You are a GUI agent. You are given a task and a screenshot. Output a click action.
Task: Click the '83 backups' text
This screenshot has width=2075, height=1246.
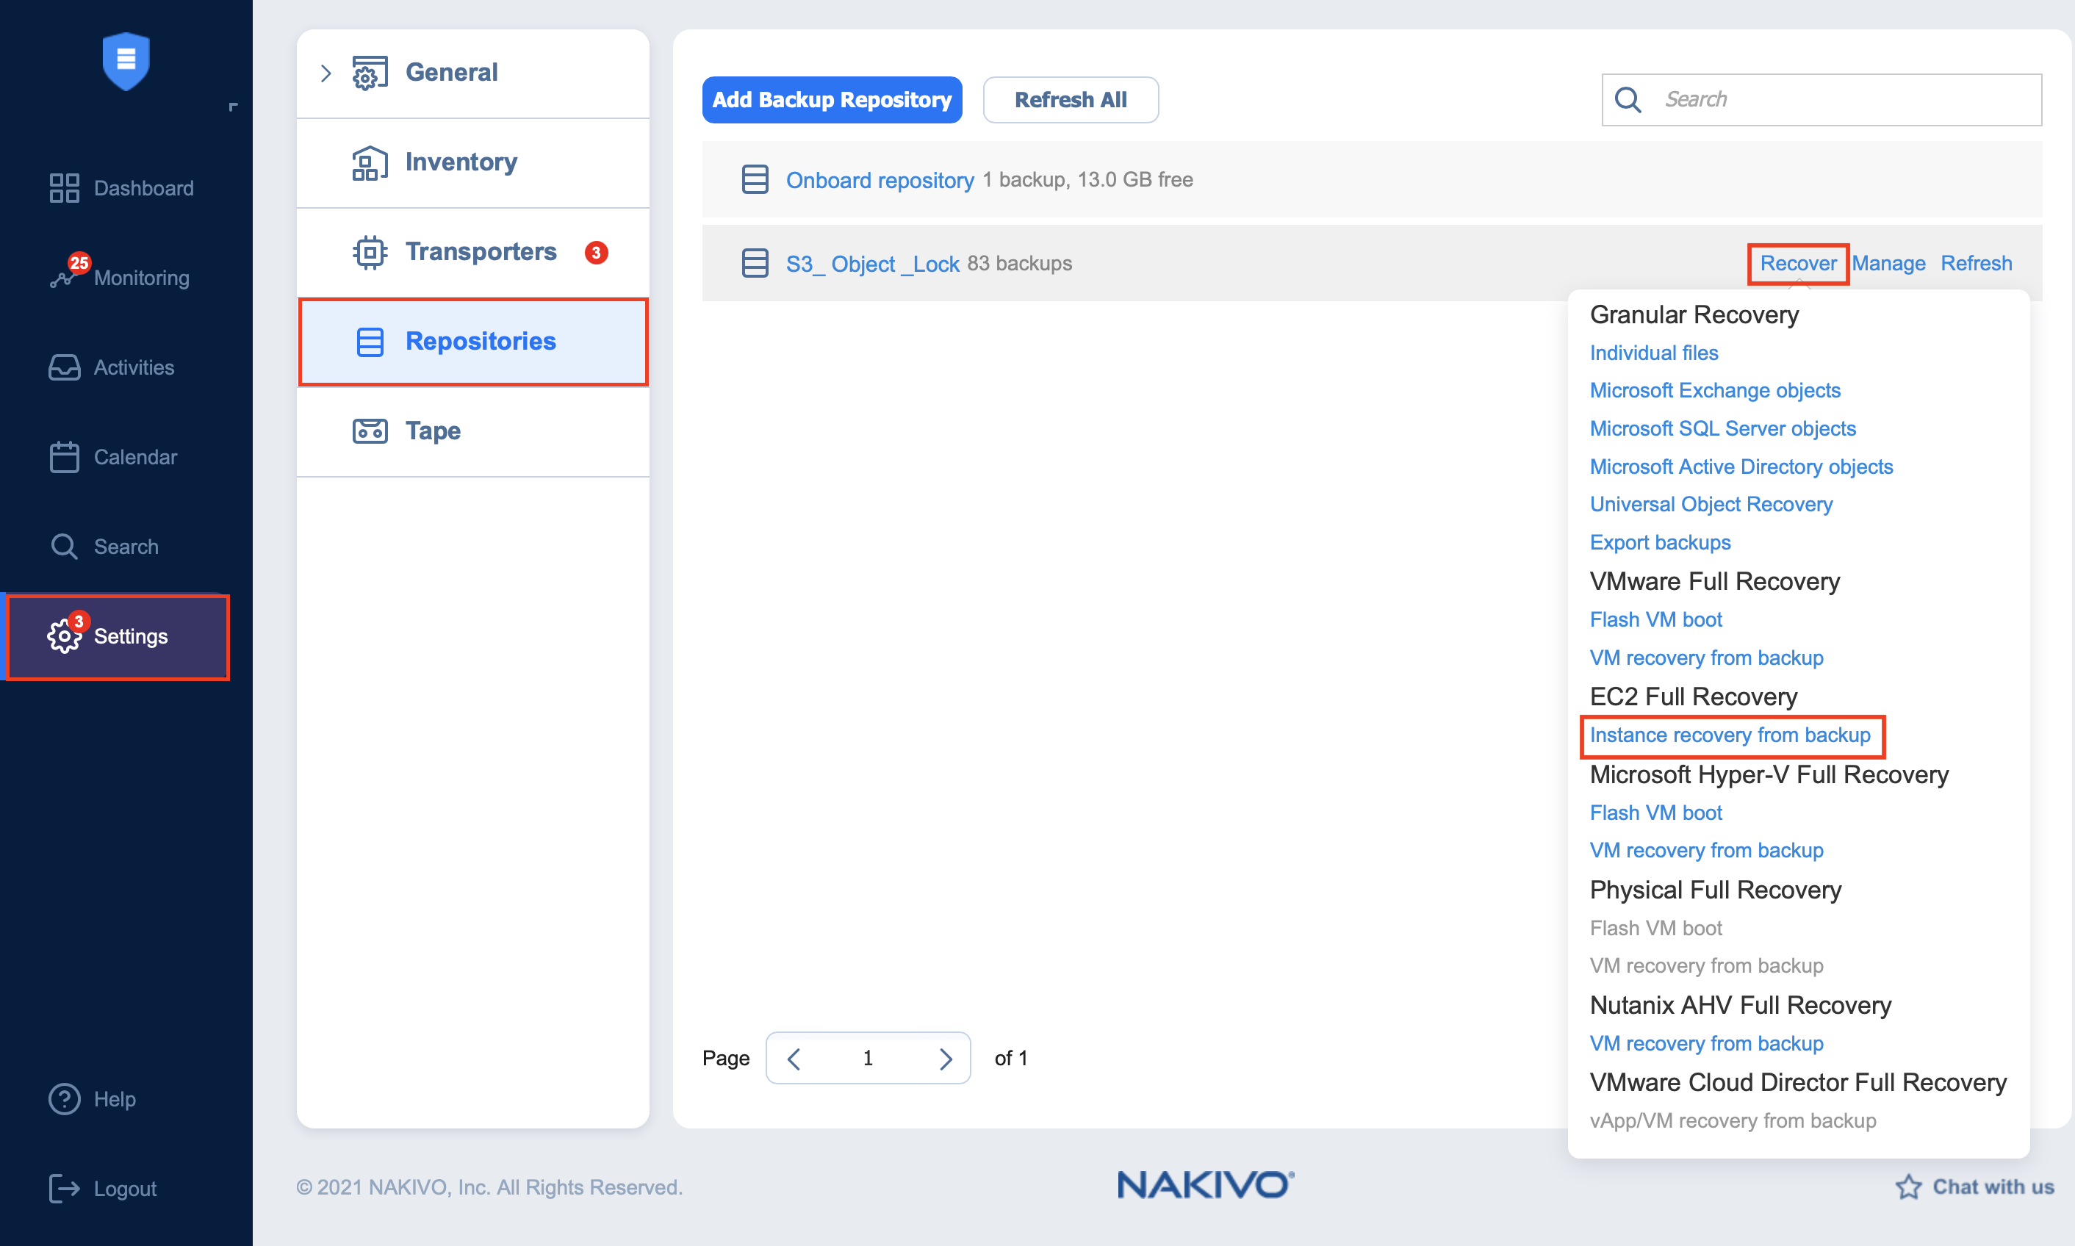click(1019, 263)
